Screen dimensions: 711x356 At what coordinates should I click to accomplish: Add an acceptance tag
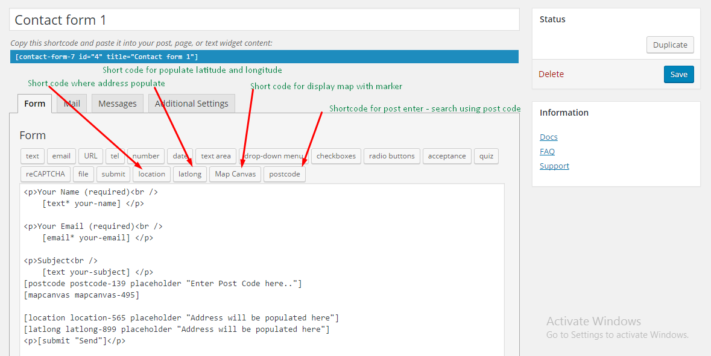(x=446, y=156)
